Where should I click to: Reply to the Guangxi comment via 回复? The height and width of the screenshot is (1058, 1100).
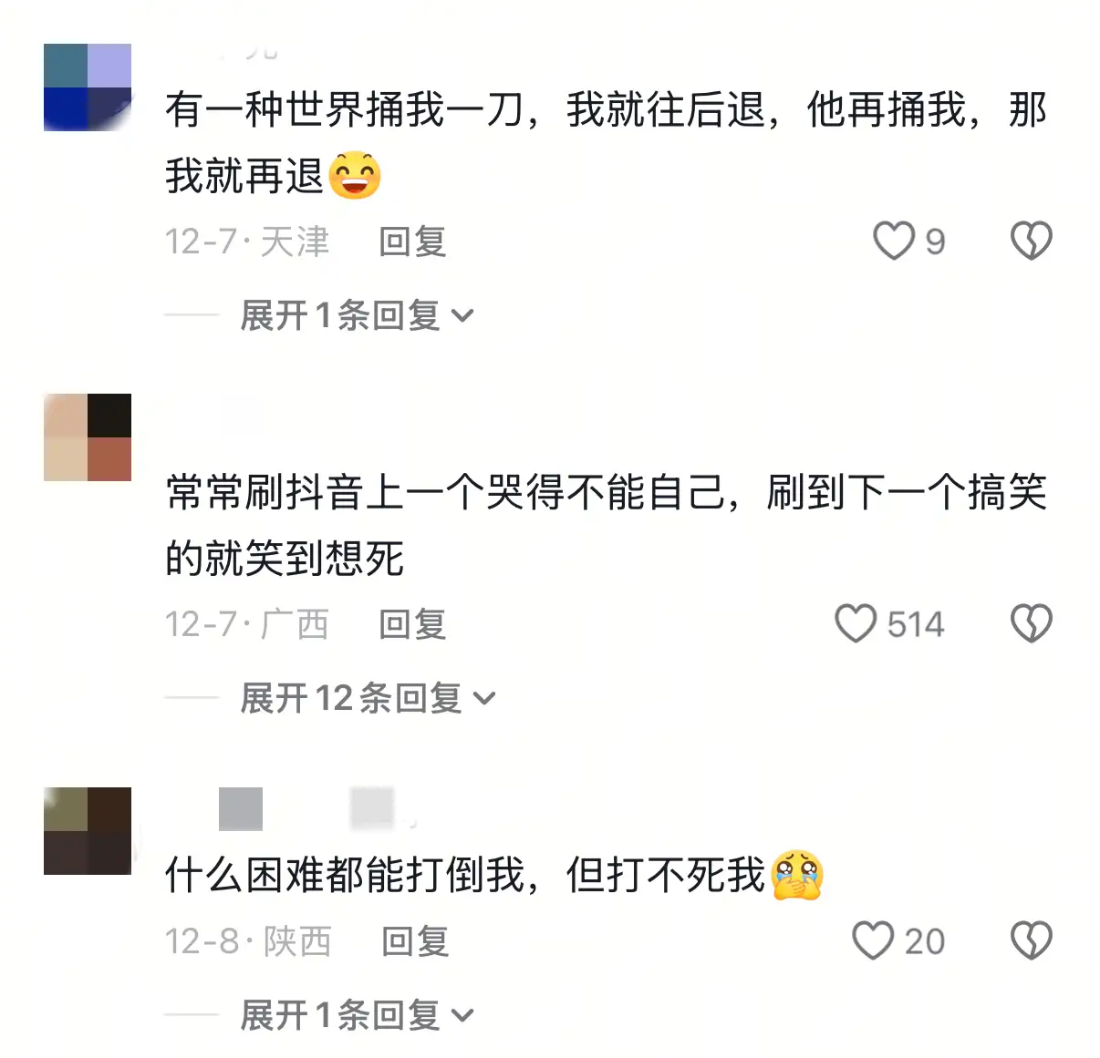[412, 625]
